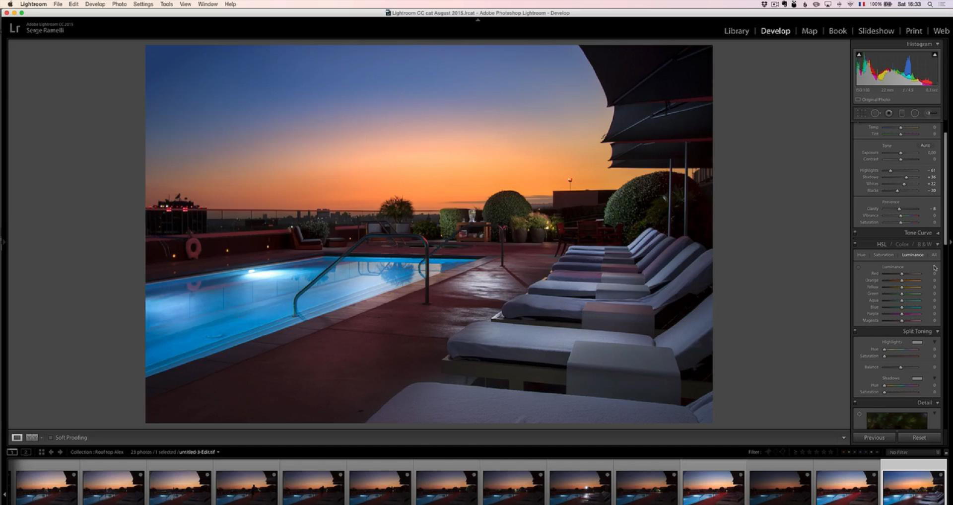Click the HSL targeted adjustment tool
This screenshot has height=505, width=953.
point(858,268)
